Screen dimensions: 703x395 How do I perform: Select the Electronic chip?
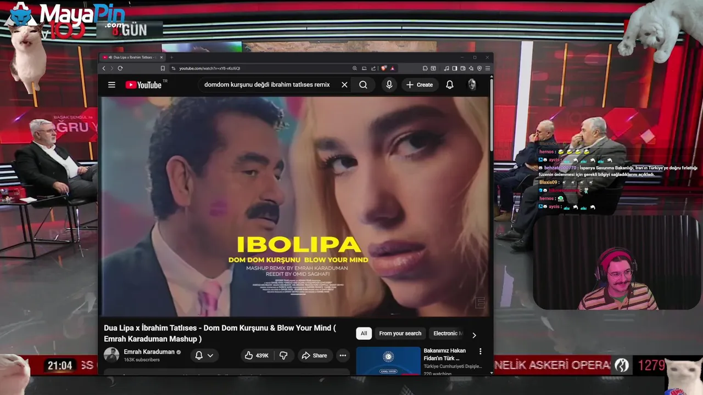click(447, 333)
